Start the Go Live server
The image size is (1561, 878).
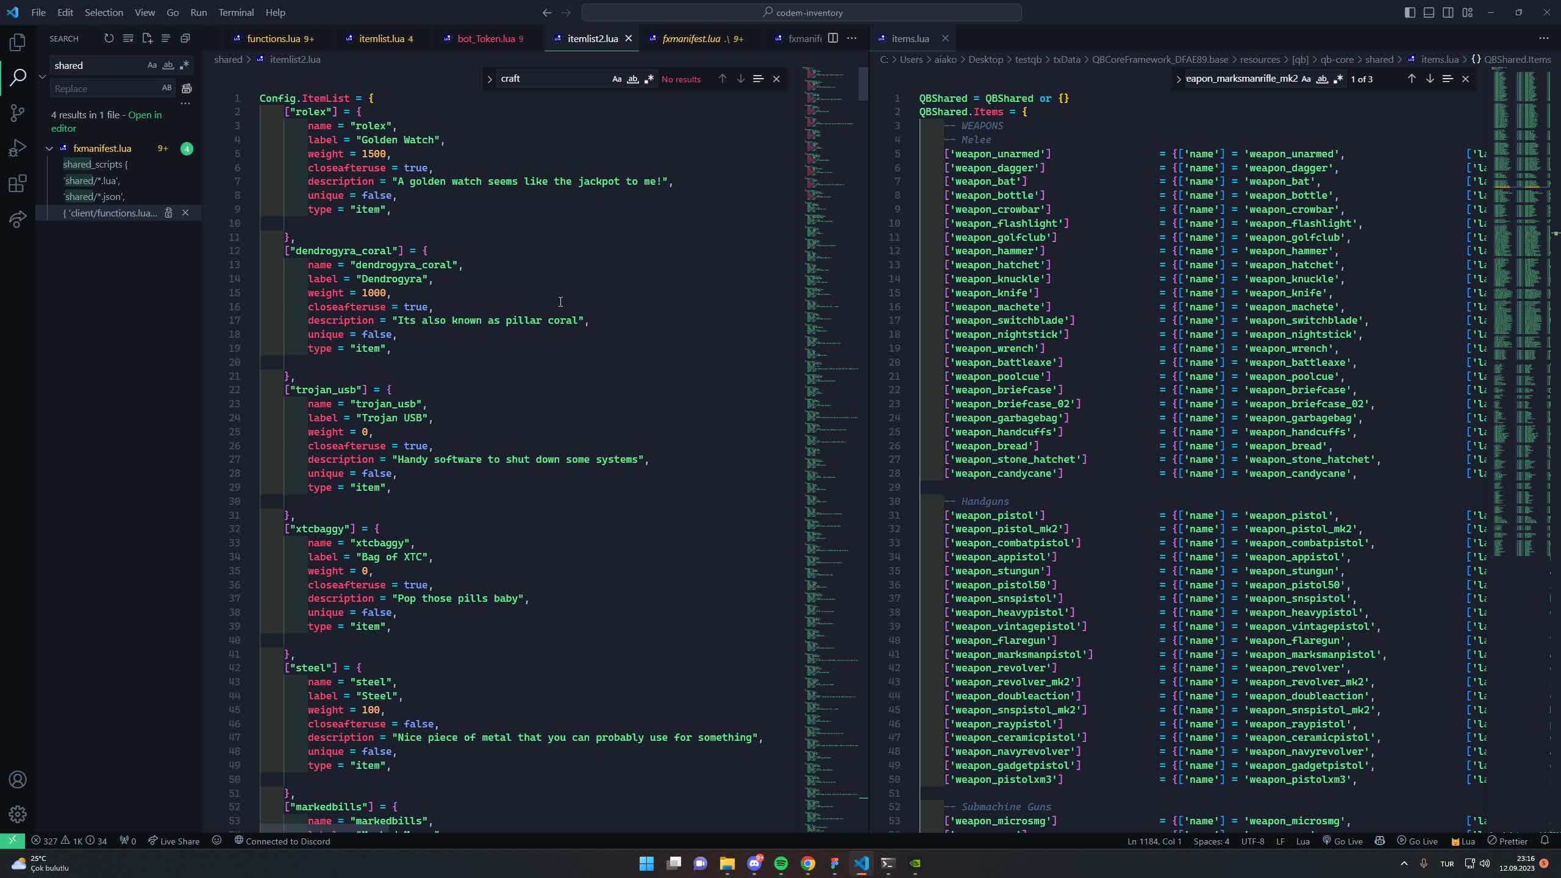(1418, 841)
